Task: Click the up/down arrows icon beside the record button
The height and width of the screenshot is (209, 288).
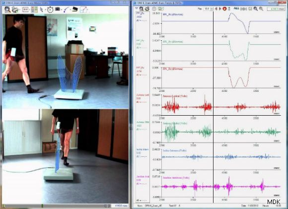Action: coord(229,8)
